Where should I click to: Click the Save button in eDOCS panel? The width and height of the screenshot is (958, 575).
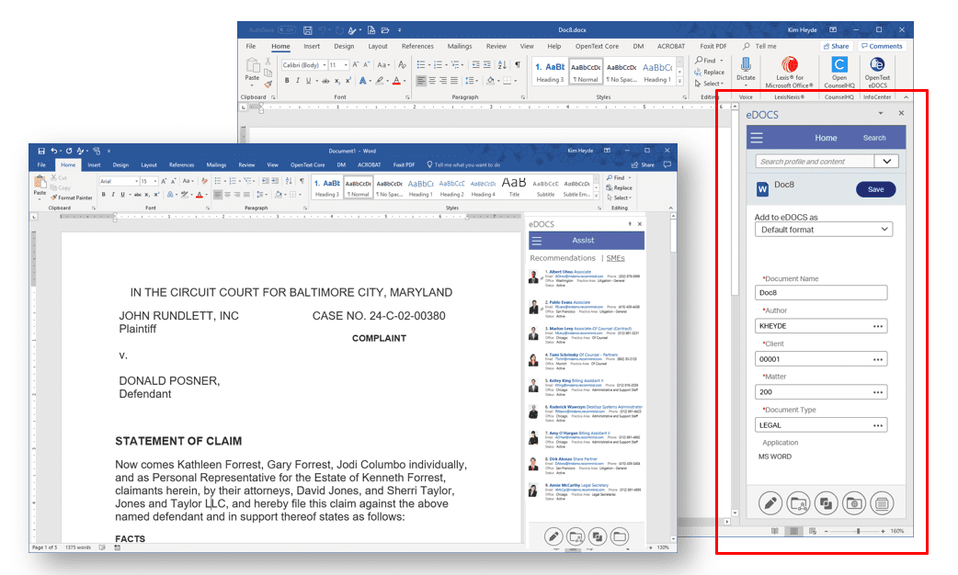[874, 188]
